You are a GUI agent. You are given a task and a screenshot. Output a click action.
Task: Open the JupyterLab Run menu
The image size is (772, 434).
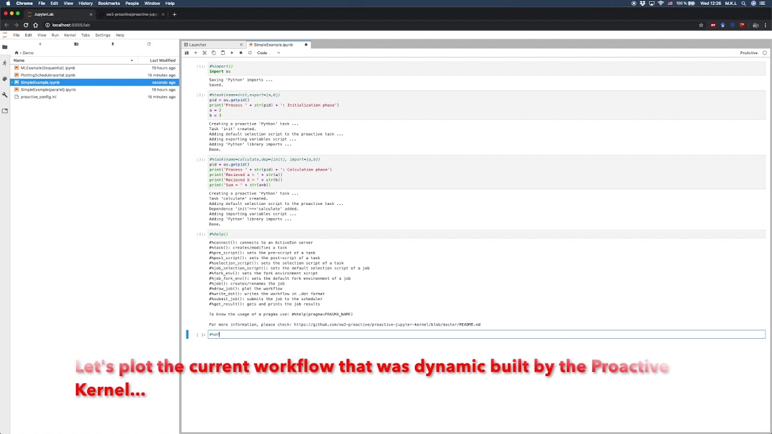[55, 35]
